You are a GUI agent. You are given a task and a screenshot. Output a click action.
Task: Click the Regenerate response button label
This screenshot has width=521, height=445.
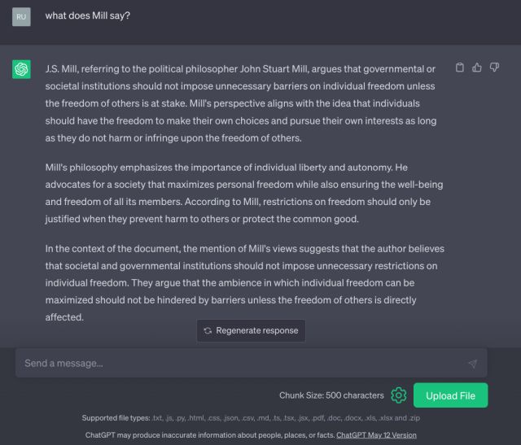(x=256, y=330)
